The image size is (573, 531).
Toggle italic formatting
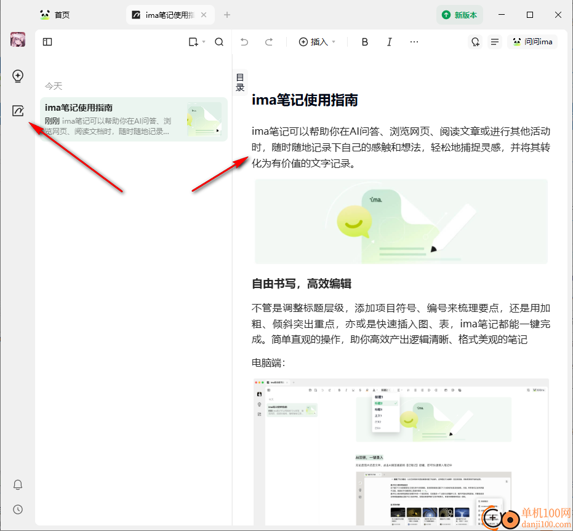(390, 42)
